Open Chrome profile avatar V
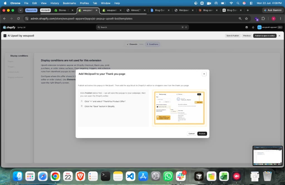Image resolution: width=285 pixels, height=185 pixels. 273,19
